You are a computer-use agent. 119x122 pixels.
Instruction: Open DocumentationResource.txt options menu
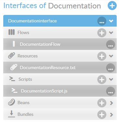tap(111, 68)
